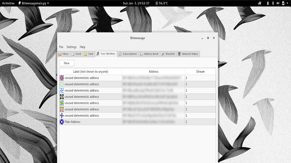This screenshot has height=163, width=291.
Task: Select the fourth unused deterministic address label
Action: [x=82, y=97]
